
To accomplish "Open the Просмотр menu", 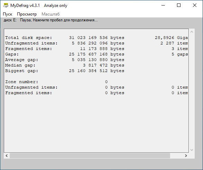I will point(27,14).
